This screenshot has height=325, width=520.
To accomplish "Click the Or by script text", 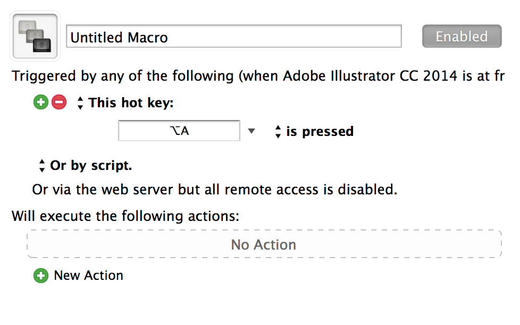I will (x=91, y=166).
